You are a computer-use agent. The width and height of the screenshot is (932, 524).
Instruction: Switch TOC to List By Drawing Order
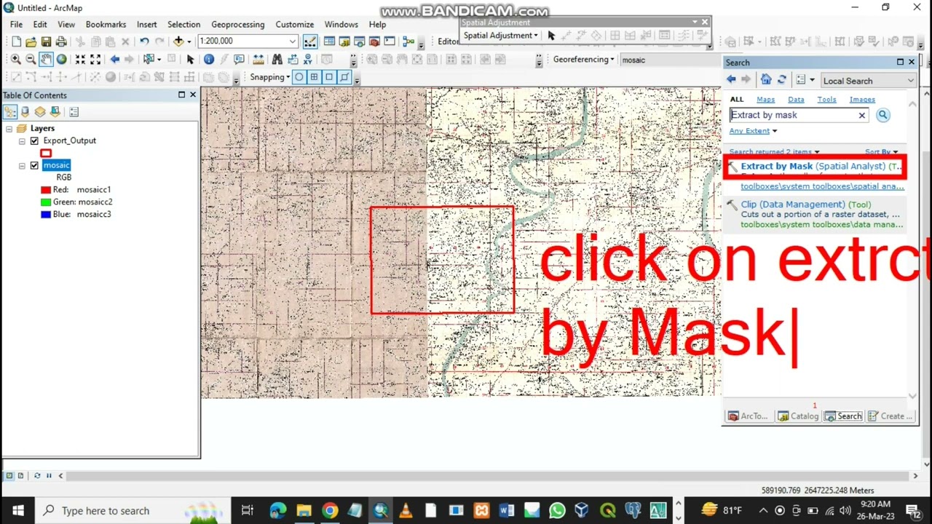[x=10, y=111]
